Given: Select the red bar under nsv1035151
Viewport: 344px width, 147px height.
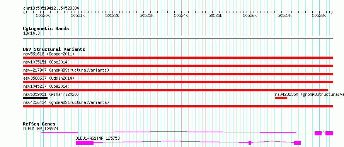Looking at the screenshot, I should [178, 66].
